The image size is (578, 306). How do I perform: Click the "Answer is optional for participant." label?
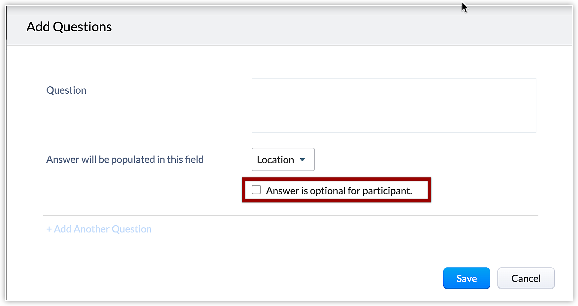(339, 191)
